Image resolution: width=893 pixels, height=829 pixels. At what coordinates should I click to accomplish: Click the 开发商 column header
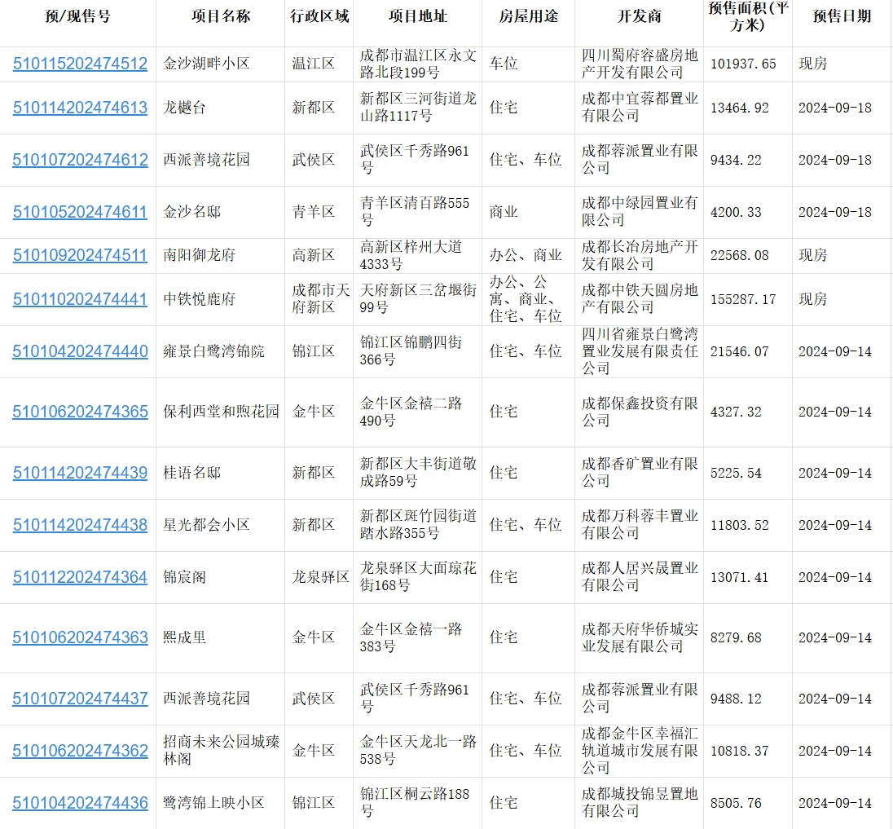pos(639,16)
